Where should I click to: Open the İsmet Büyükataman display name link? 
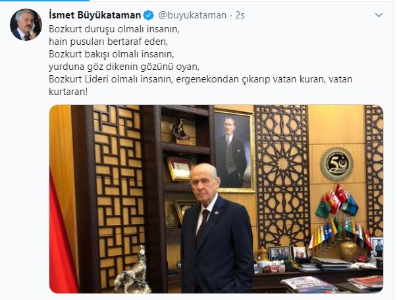coord(95,15)
